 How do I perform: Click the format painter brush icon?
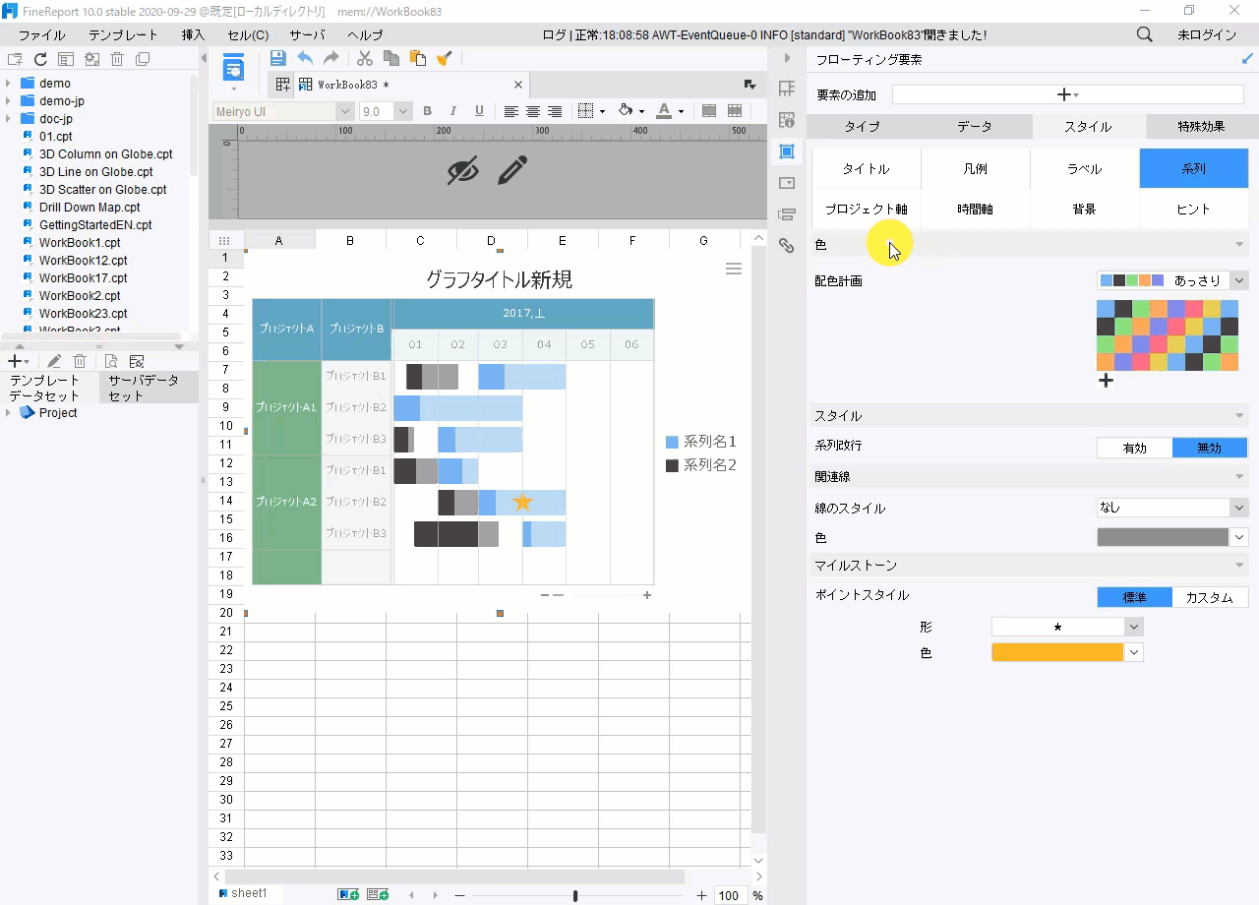click(x=444, y=59)
